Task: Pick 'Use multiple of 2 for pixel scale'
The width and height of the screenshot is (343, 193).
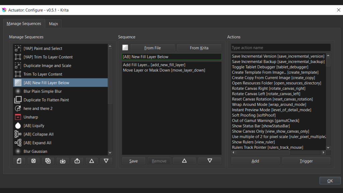Action: click(x=279, y=137)
